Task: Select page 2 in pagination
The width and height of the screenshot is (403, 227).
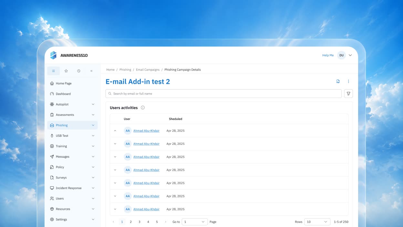Action: tap(131, 222)
